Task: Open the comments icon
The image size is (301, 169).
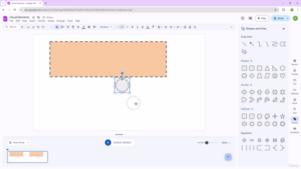Action: [x=250, y=18]
